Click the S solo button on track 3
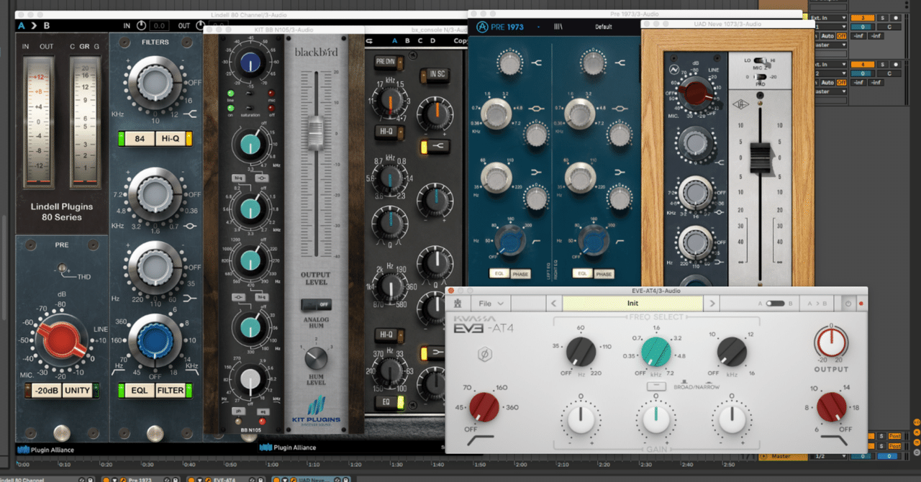Image resolution: width=921 pixels, height=482 pixels. [x=882, y=17]
